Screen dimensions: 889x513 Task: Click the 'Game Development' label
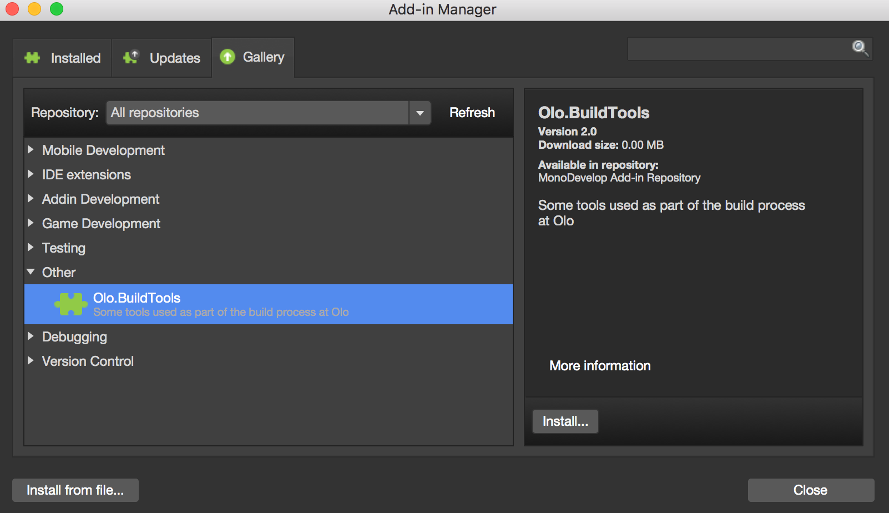point(101,224)
